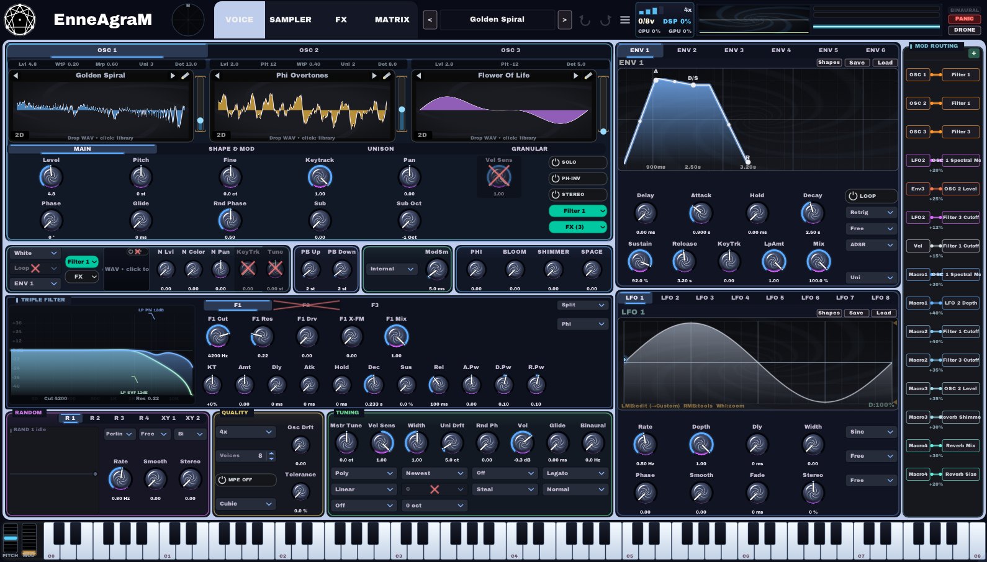This screenshot has width=987, height=562.
Task: Toggle the disabled Loop X in noise section
Action: [x=35, y=269]
